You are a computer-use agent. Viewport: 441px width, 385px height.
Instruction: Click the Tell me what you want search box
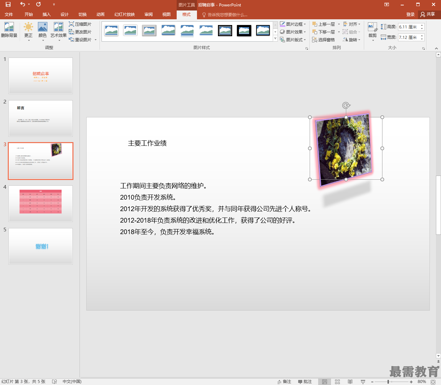pyautogui.click(x=225, y=15)
